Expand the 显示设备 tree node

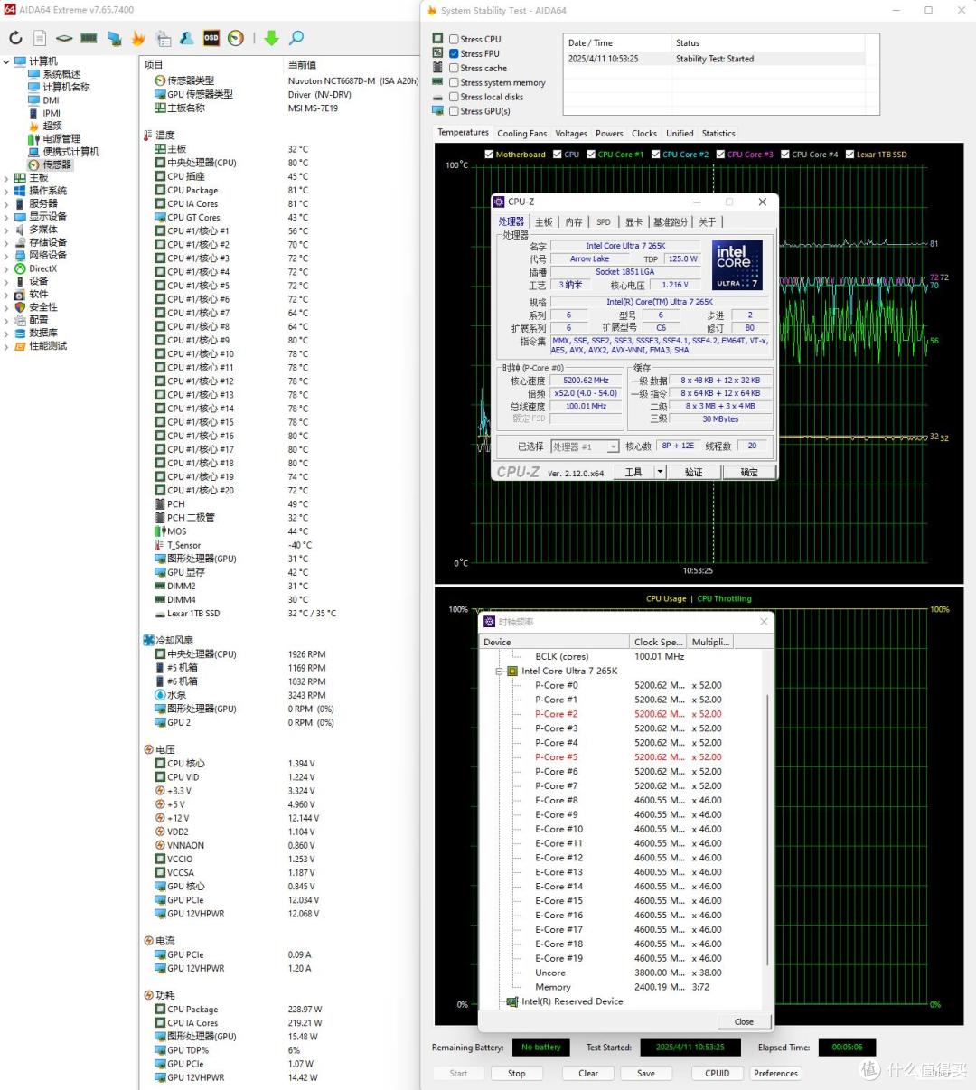(x=6, y=217)
